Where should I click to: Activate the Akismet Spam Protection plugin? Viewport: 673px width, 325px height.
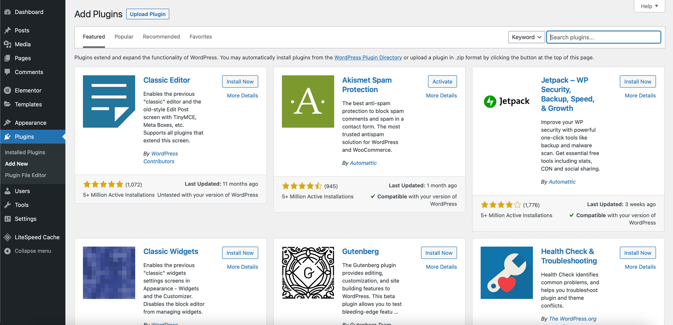coord(442,81)
